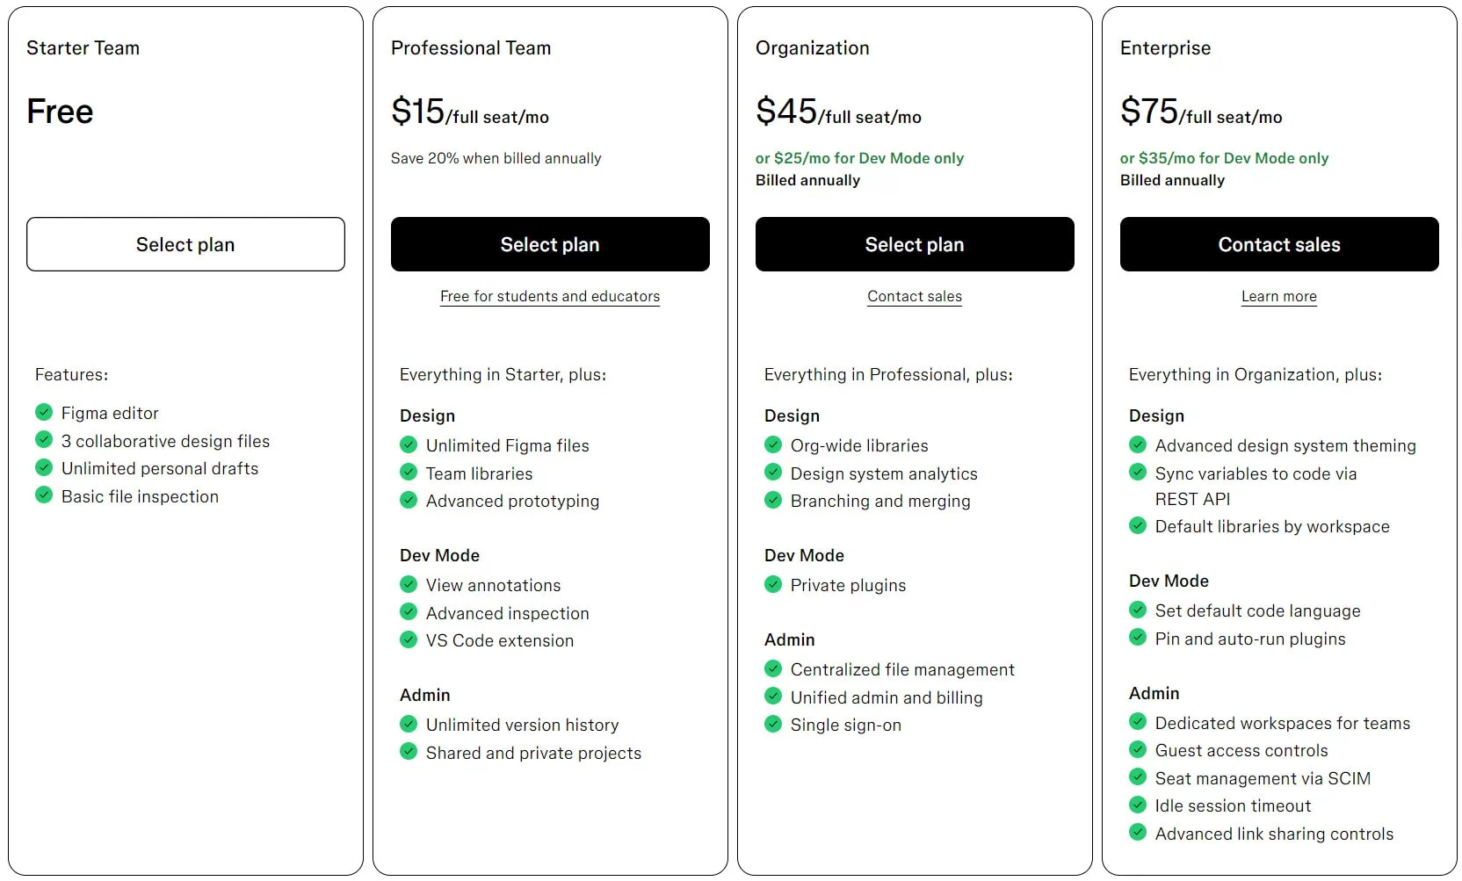Click checkmark icon next to Org-wide libraries
This screenshot has height=881, width=1462.
point(773,444)
